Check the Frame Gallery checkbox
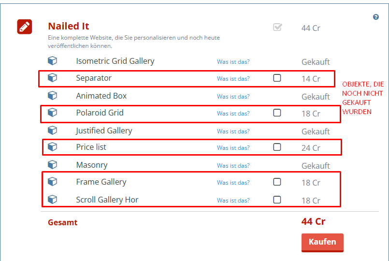The height and width of the screenshot is (261, 389). (x=277, y=182)
